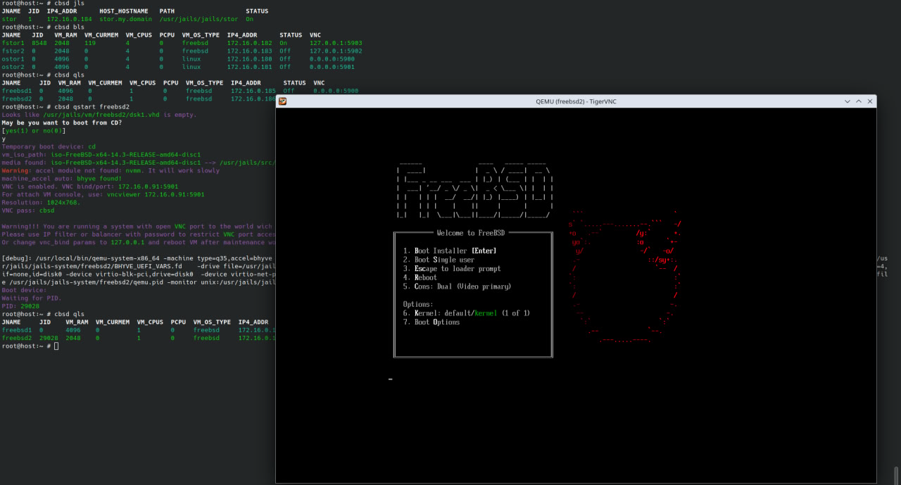Click the FreeBSD ASCII art banner
Viewport: 901px width, 485px height.
(x=475, y=191)
